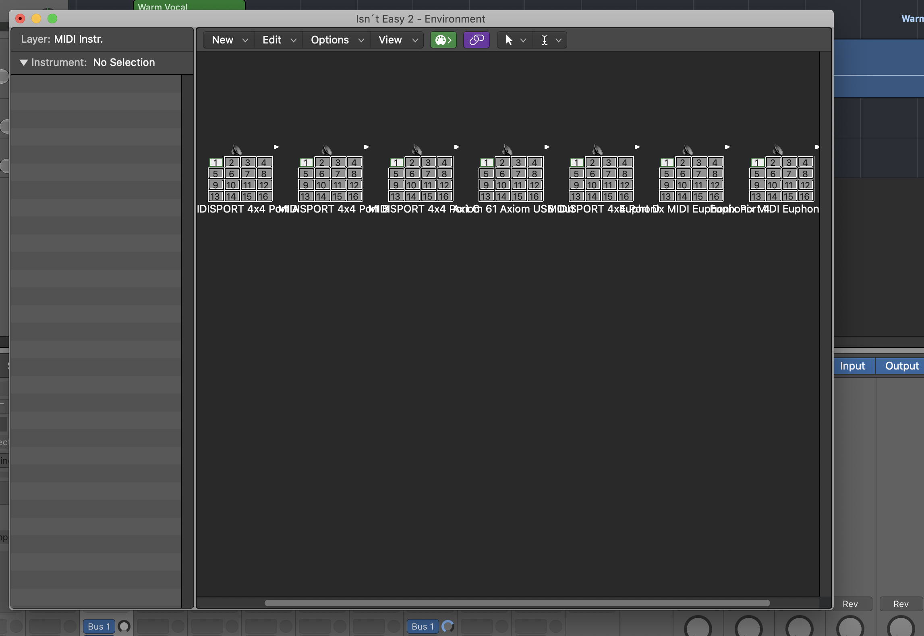Toggle the purple Link button
The width and height of the screenshot is (924, 636).
coord(476,40)
